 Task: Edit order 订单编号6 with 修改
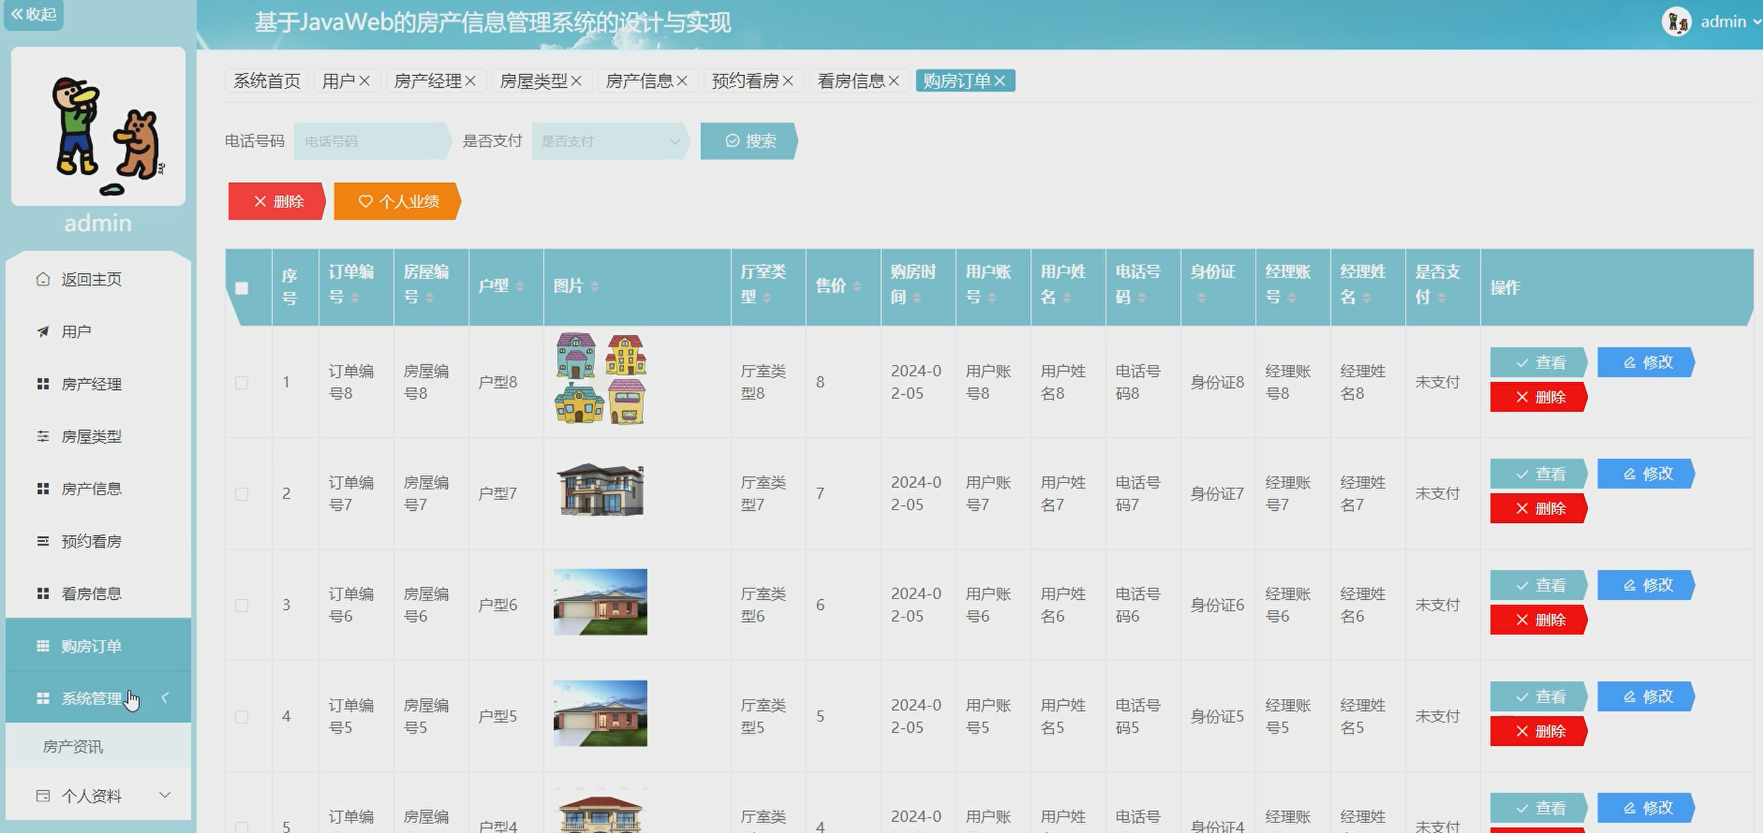click(x=1646, y=585)
